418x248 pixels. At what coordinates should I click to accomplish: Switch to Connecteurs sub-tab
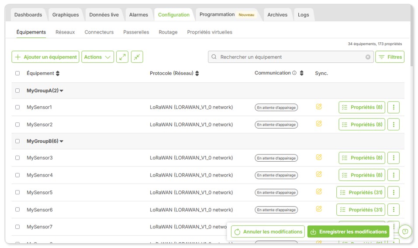[99, 32]
